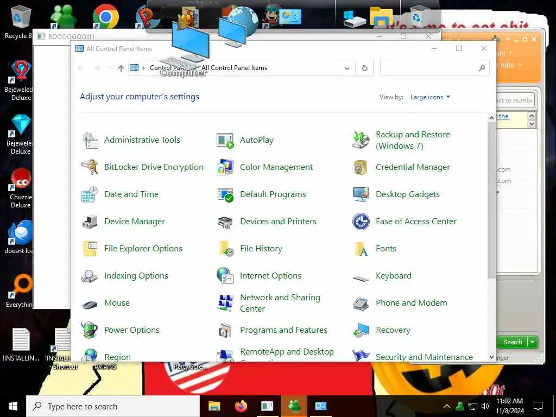Click the Control Panel scrollbar down arrow
The image size is (556, 417).
point(491,357)
